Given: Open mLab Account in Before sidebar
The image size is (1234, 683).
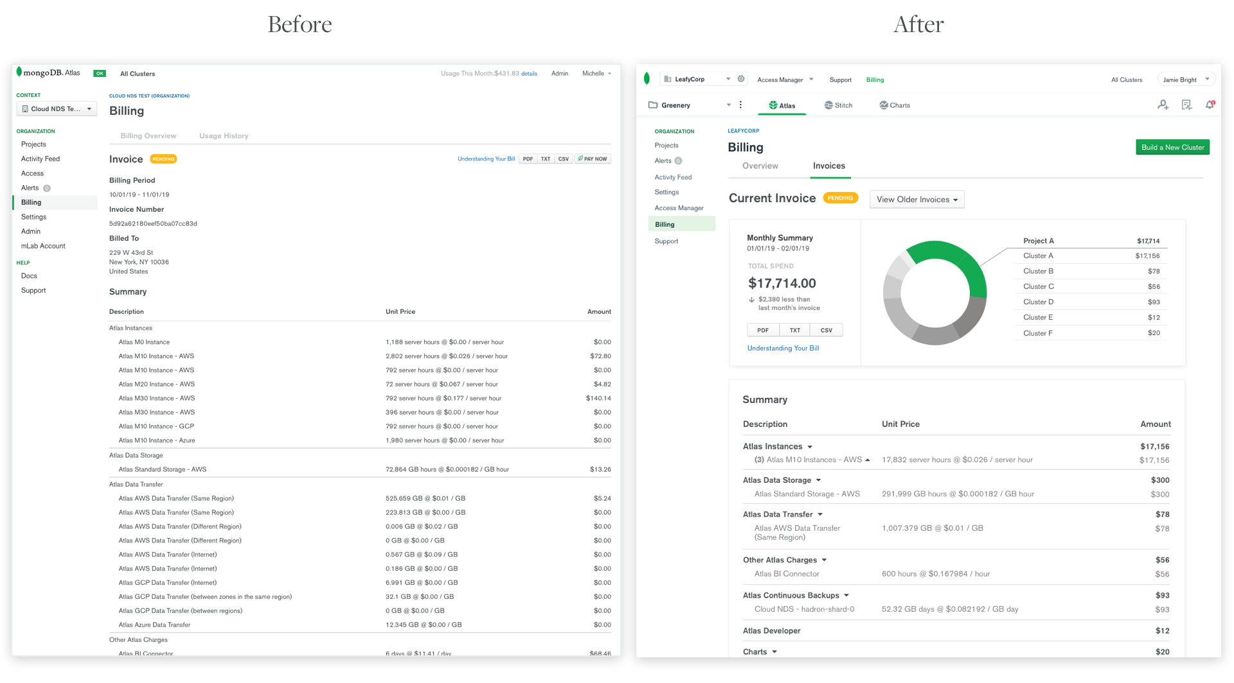Looking at the screenshot, I should [43, 246].
